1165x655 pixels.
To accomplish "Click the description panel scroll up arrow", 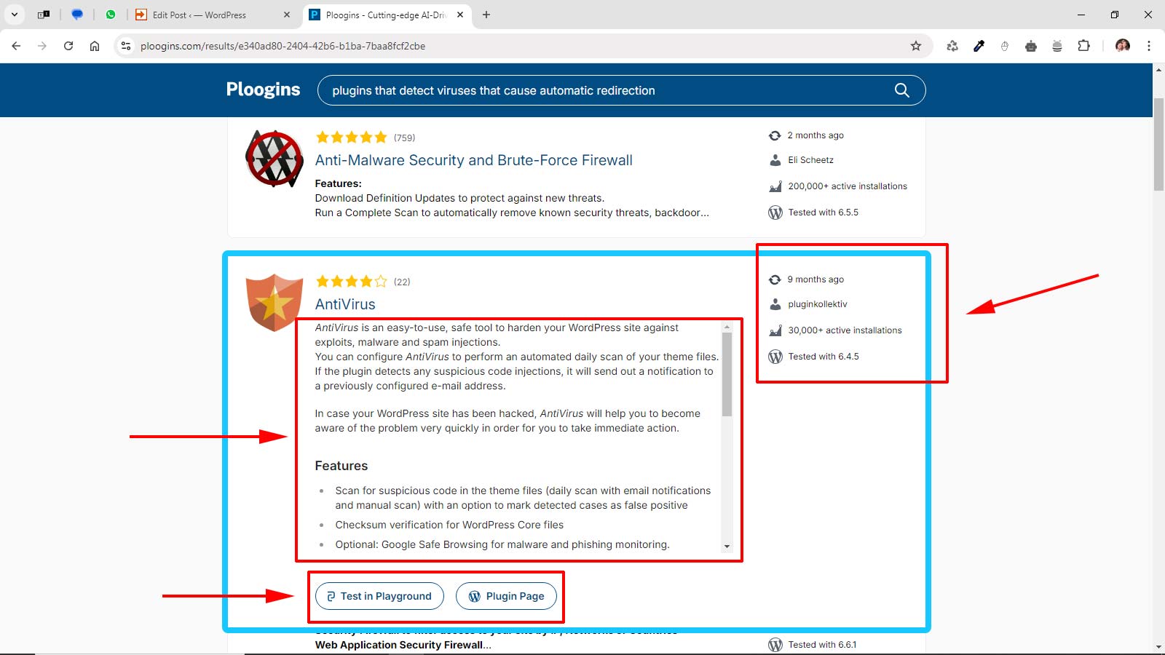I will click(x=727, y=327).
